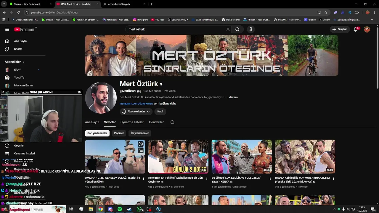Open WhatsApp from the taskbar
Screen dimensions: 379x213
[x=139, y=209]
